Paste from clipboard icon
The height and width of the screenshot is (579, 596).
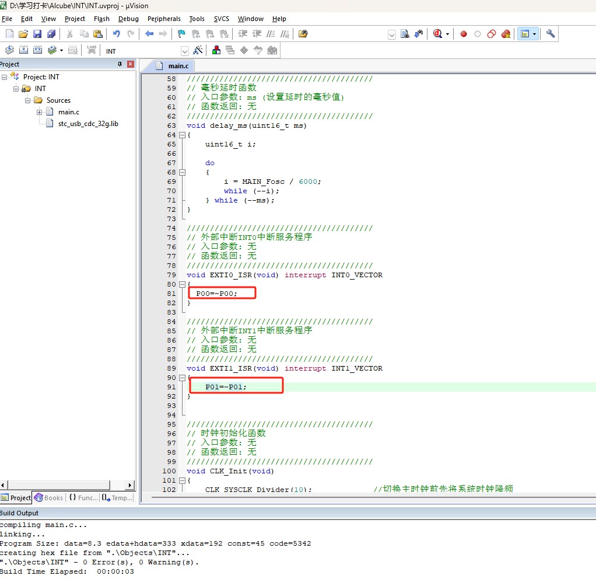(x=98, y=34)
